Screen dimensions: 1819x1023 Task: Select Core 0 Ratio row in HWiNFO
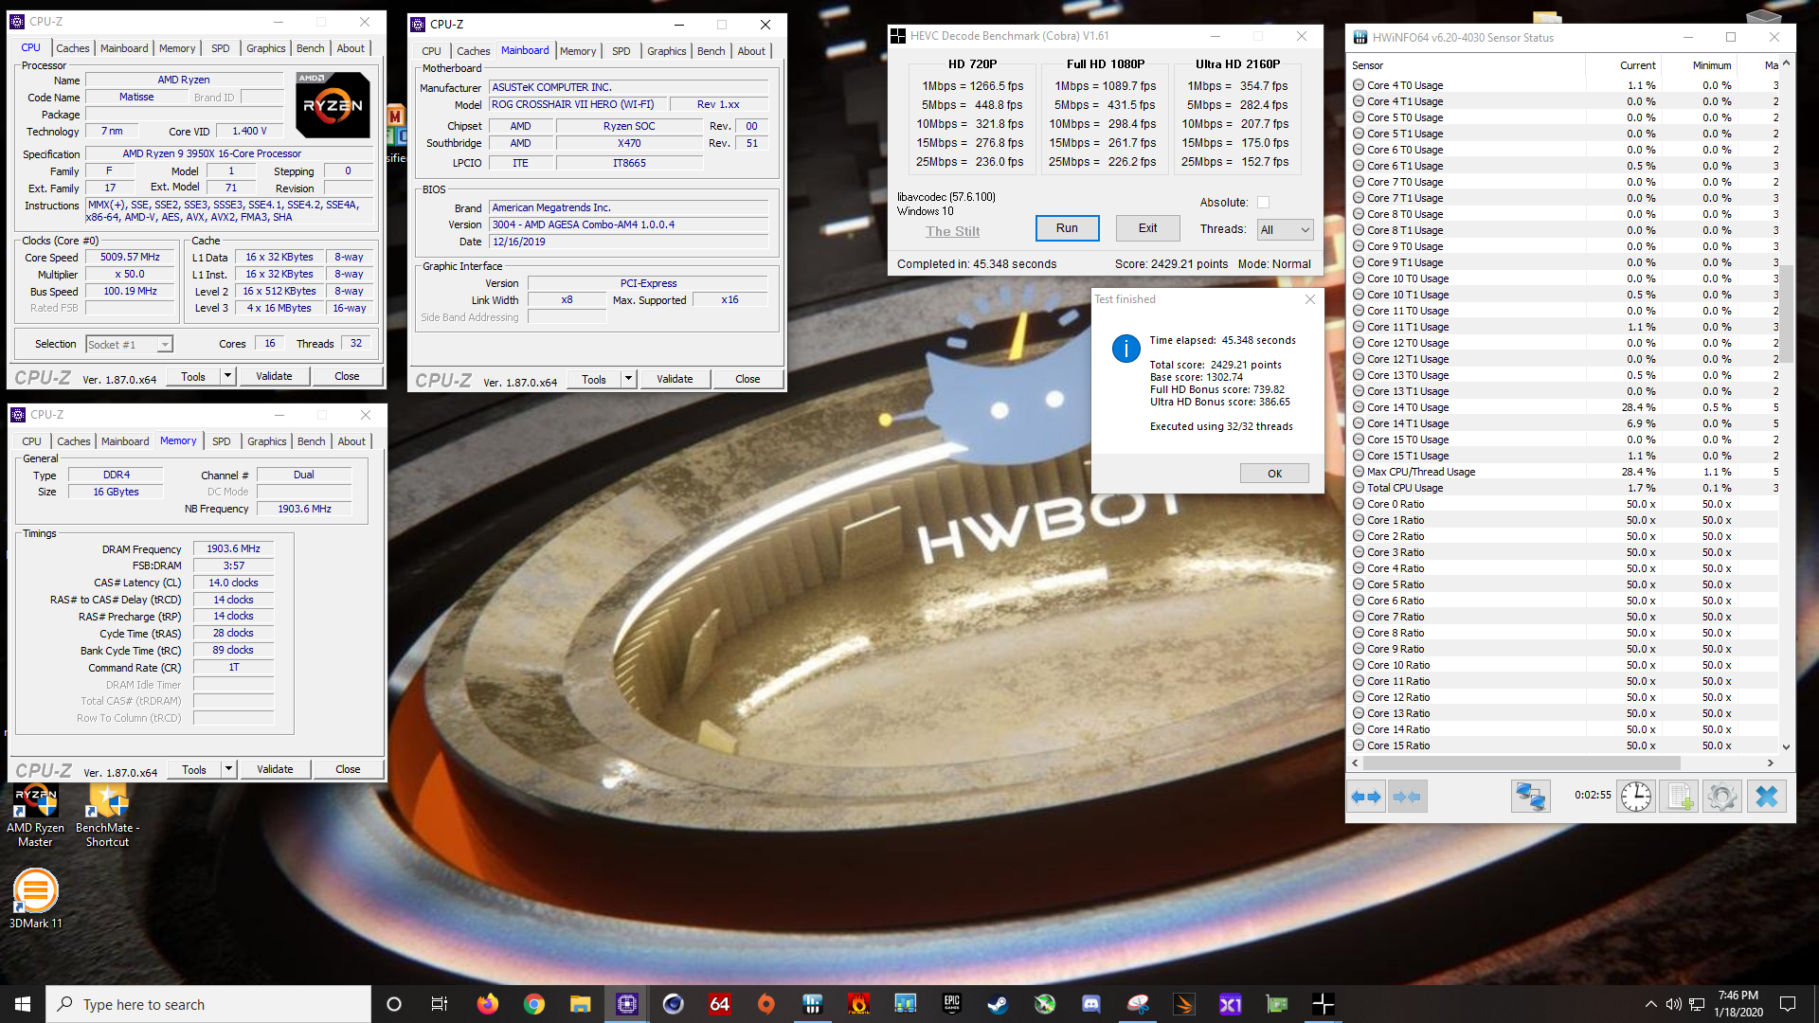(1564, 504)
